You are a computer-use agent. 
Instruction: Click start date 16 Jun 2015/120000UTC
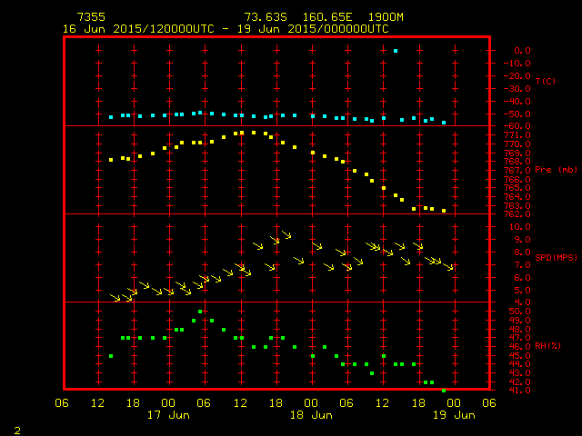pos(138,29)
